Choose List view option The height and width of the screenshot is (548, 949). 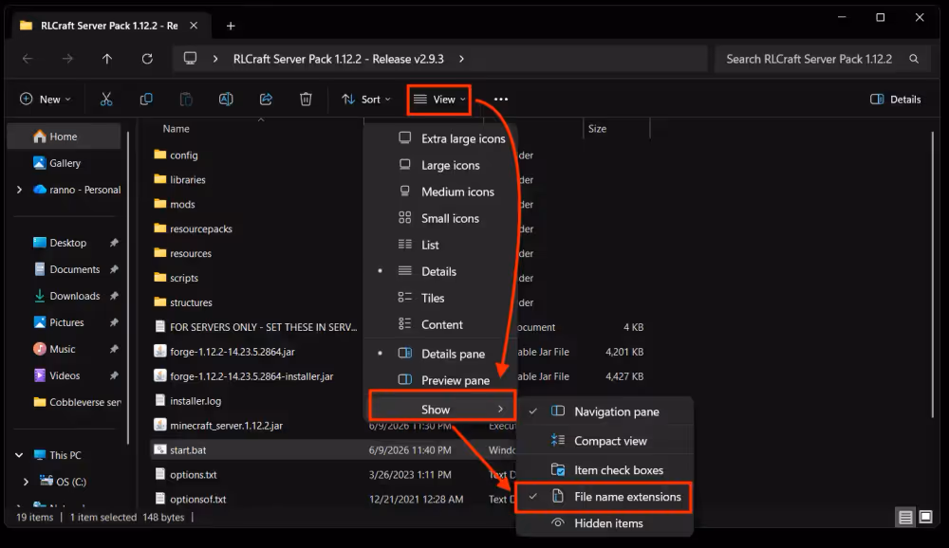click(440, 245)
